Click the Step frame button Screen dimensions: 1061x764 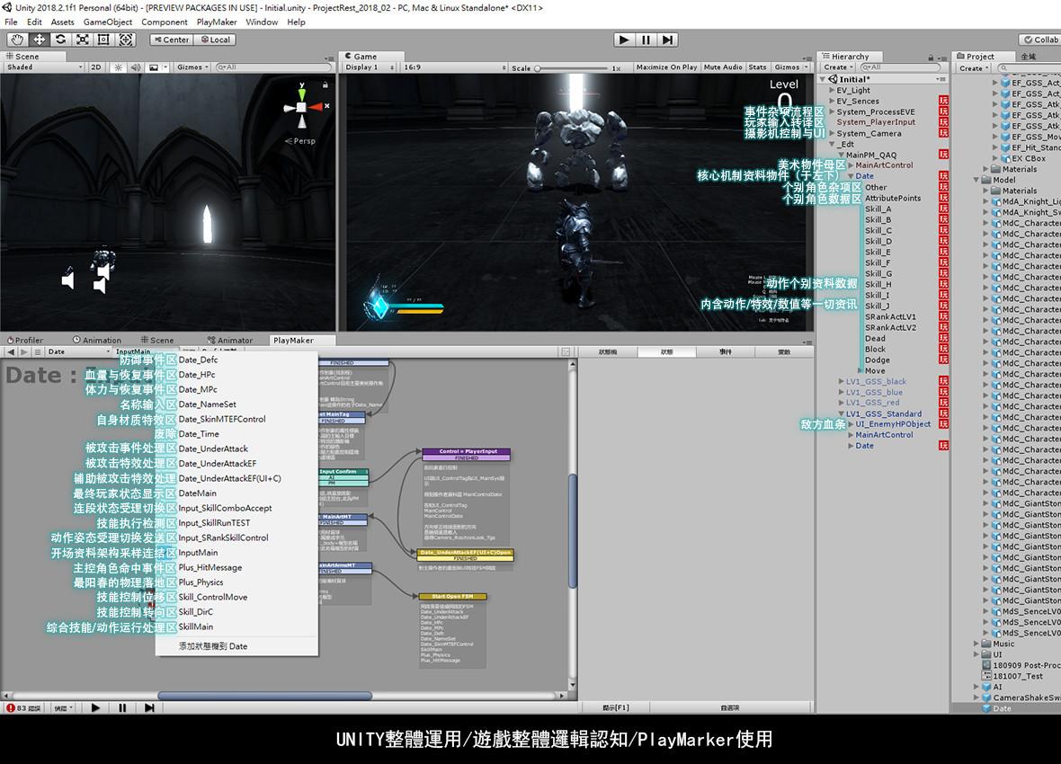tap(668, 40)
